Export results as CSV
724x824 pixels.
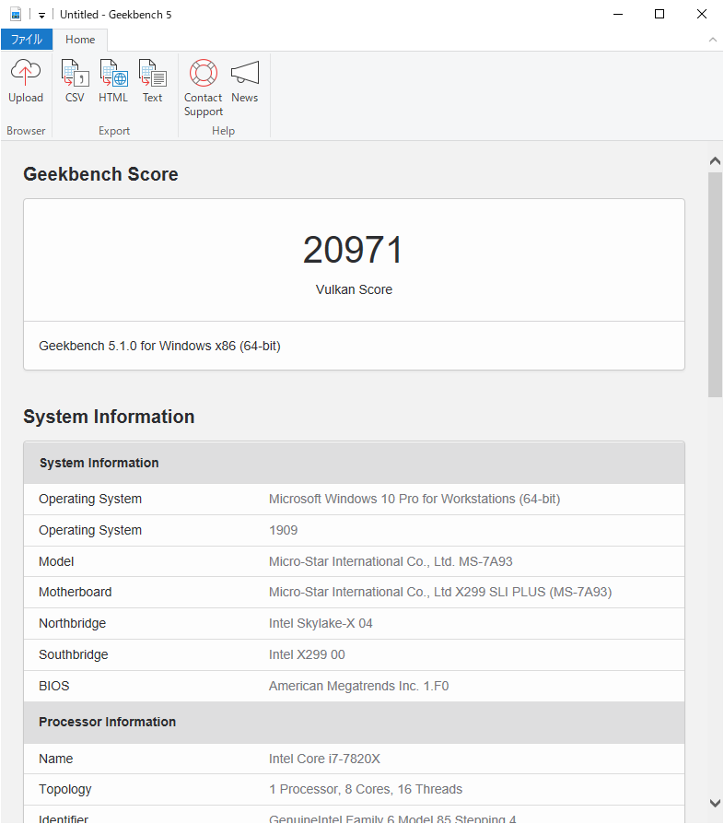(x=75, y=81)
